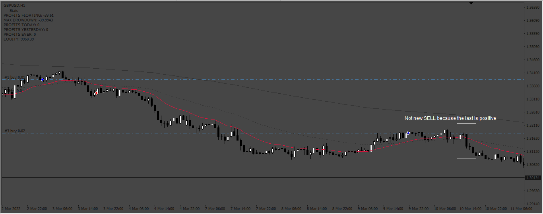Click the 3 Mar 22:00 time label
543x214 pixels.
pyautogui.click(x=113, y=209)
